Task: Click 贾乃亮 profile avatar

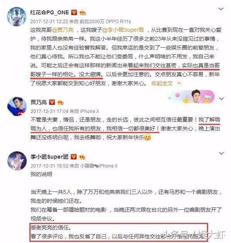Action: click(17, 106)
